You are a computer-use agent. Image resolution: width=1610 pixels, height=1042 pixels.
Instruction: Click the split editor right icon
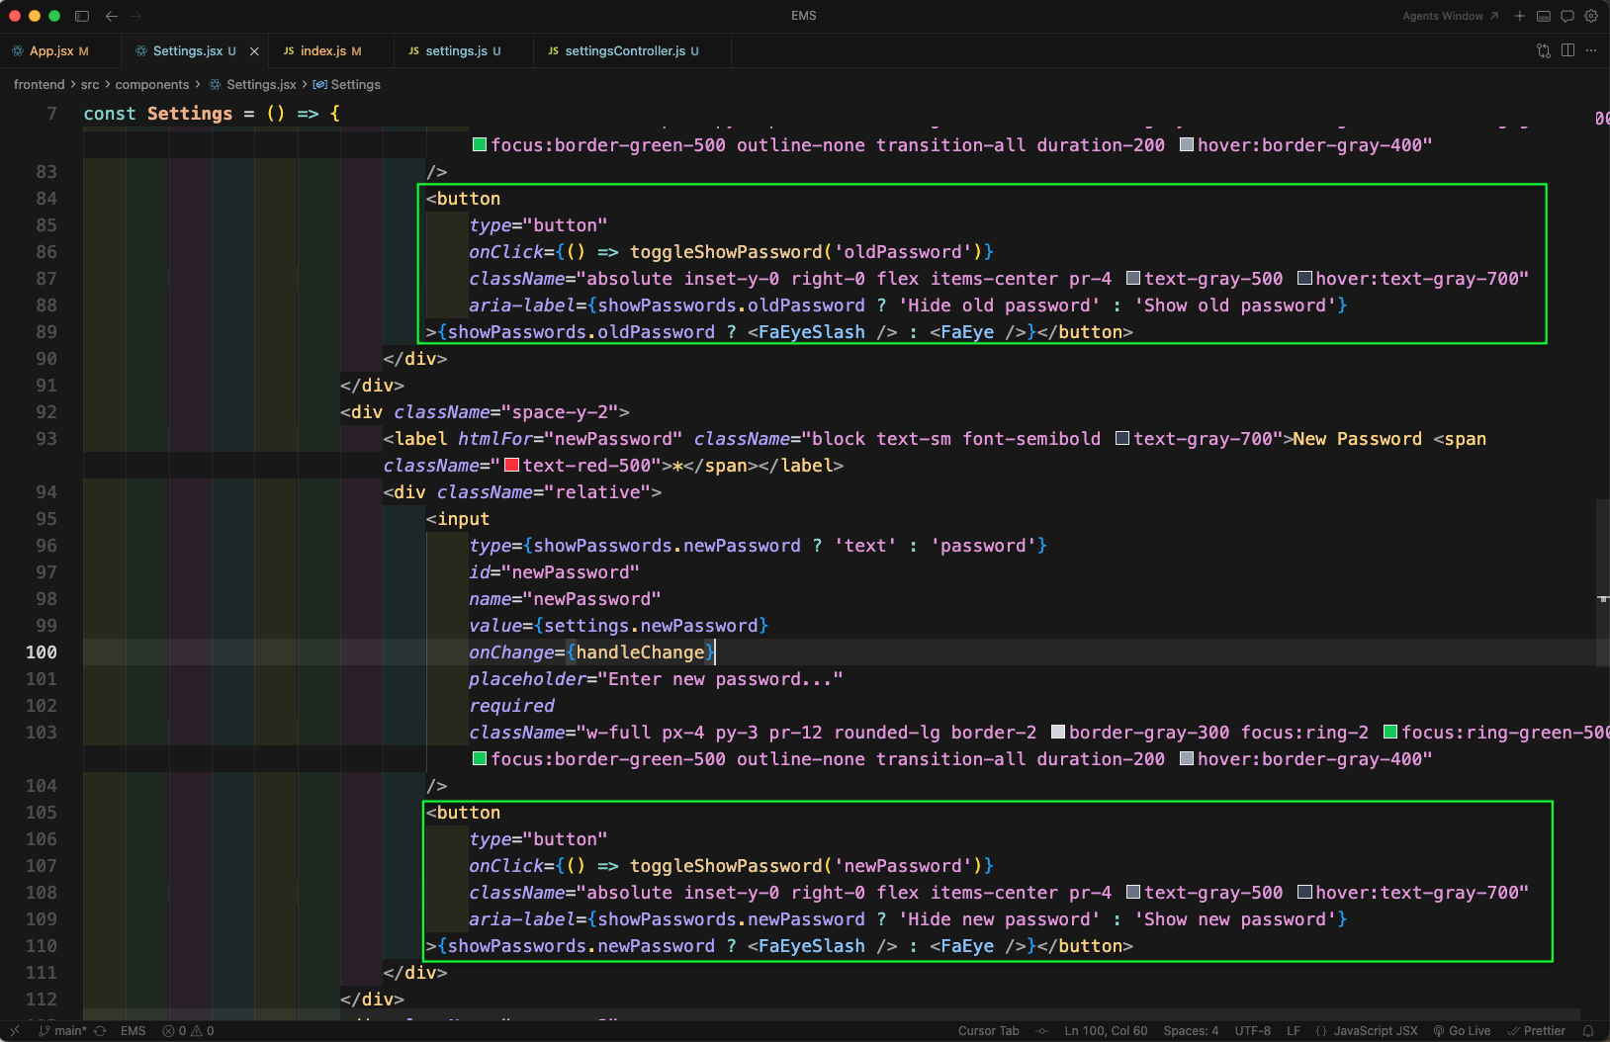click(1567, 50)
